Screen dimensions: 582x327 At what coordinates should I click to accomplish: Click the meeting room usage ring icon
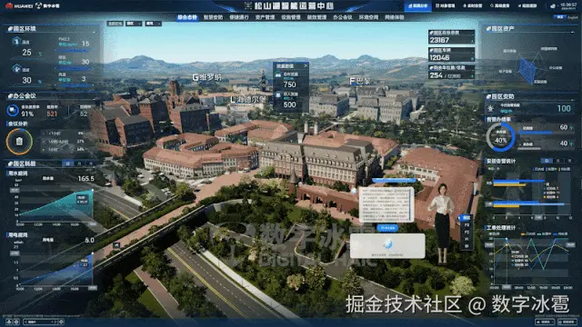pos(13,110)
